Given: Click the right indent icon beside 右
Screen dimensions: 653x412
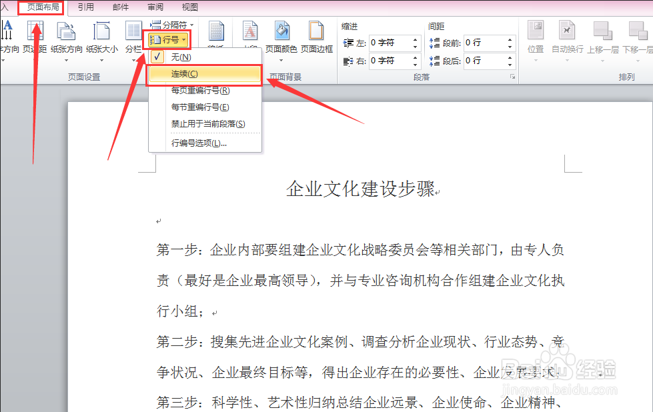Looking at the screenshot, I should point(348,61).
